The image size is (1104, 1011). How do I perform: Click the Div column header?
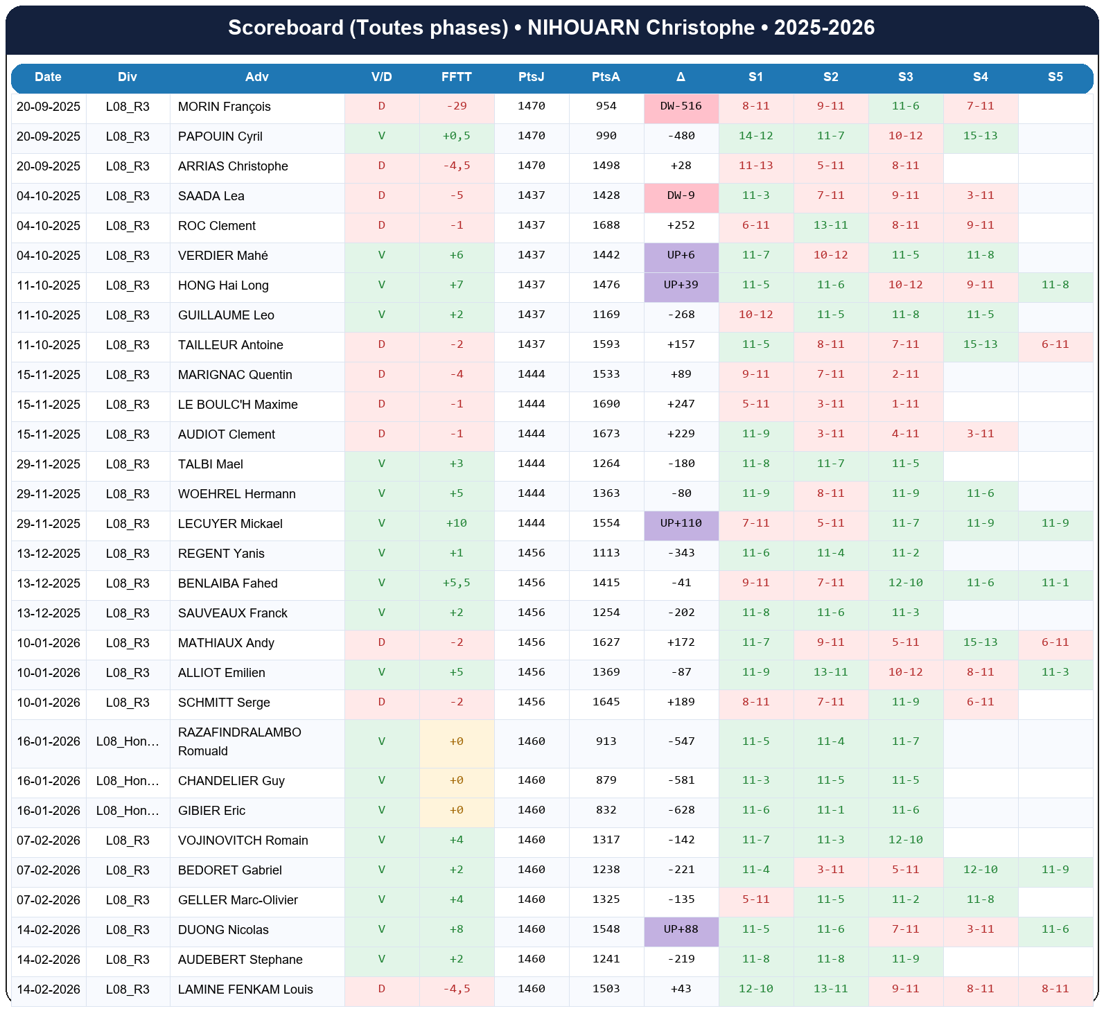(x=128, y=77)
